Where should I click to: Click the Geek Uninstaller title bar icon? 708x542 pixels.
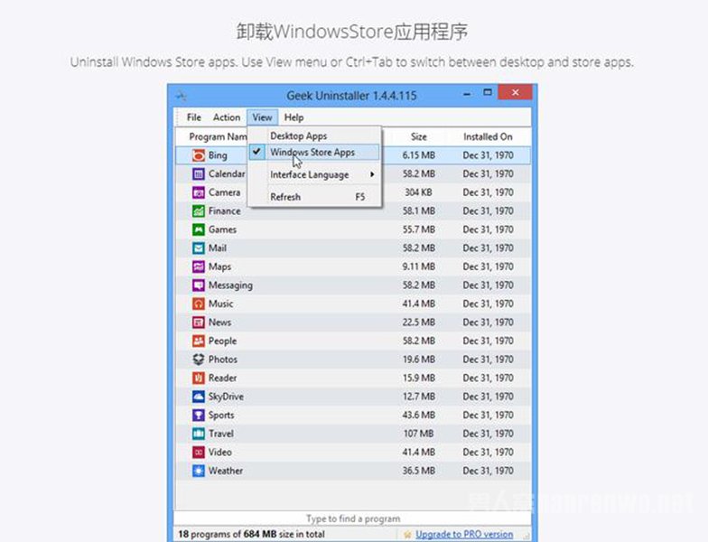point(181,96)
